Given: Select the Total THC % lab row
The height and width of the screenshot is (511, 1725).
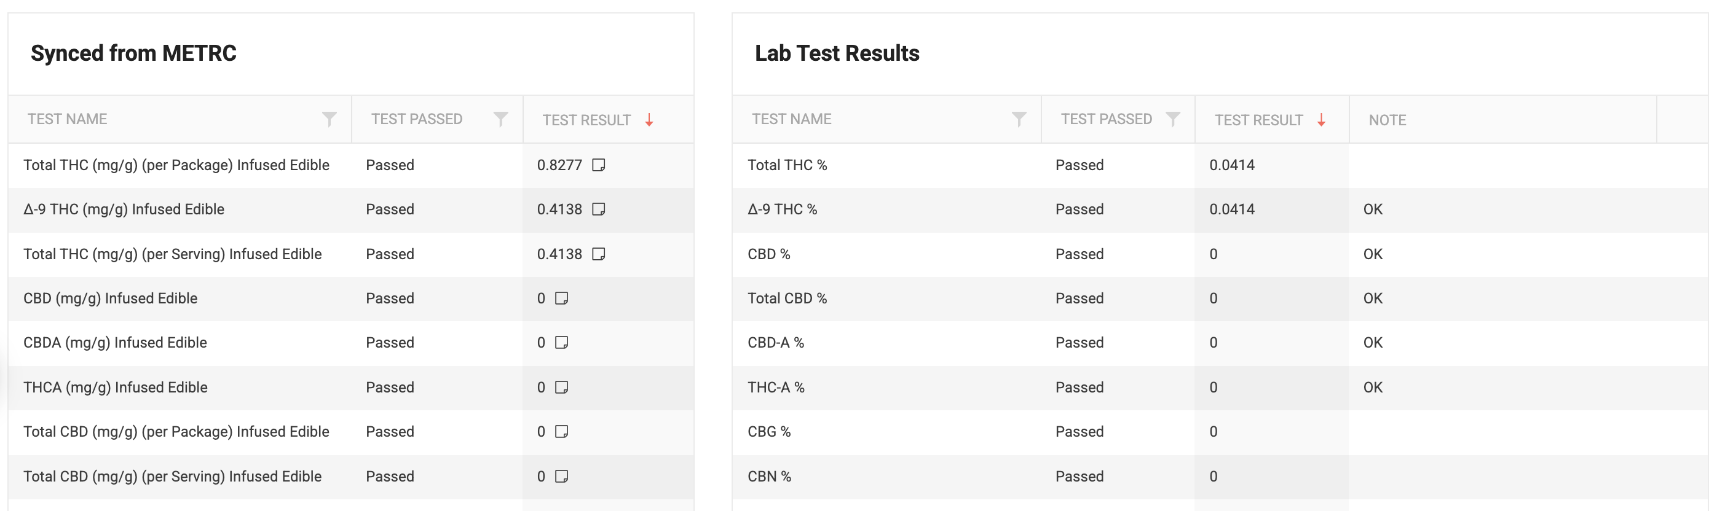Looking at the screenshot, I should 787,165.
